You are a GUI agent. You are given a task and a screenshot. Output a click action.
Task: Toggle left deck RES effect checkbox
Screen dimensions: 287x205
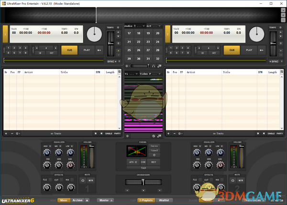72,180
